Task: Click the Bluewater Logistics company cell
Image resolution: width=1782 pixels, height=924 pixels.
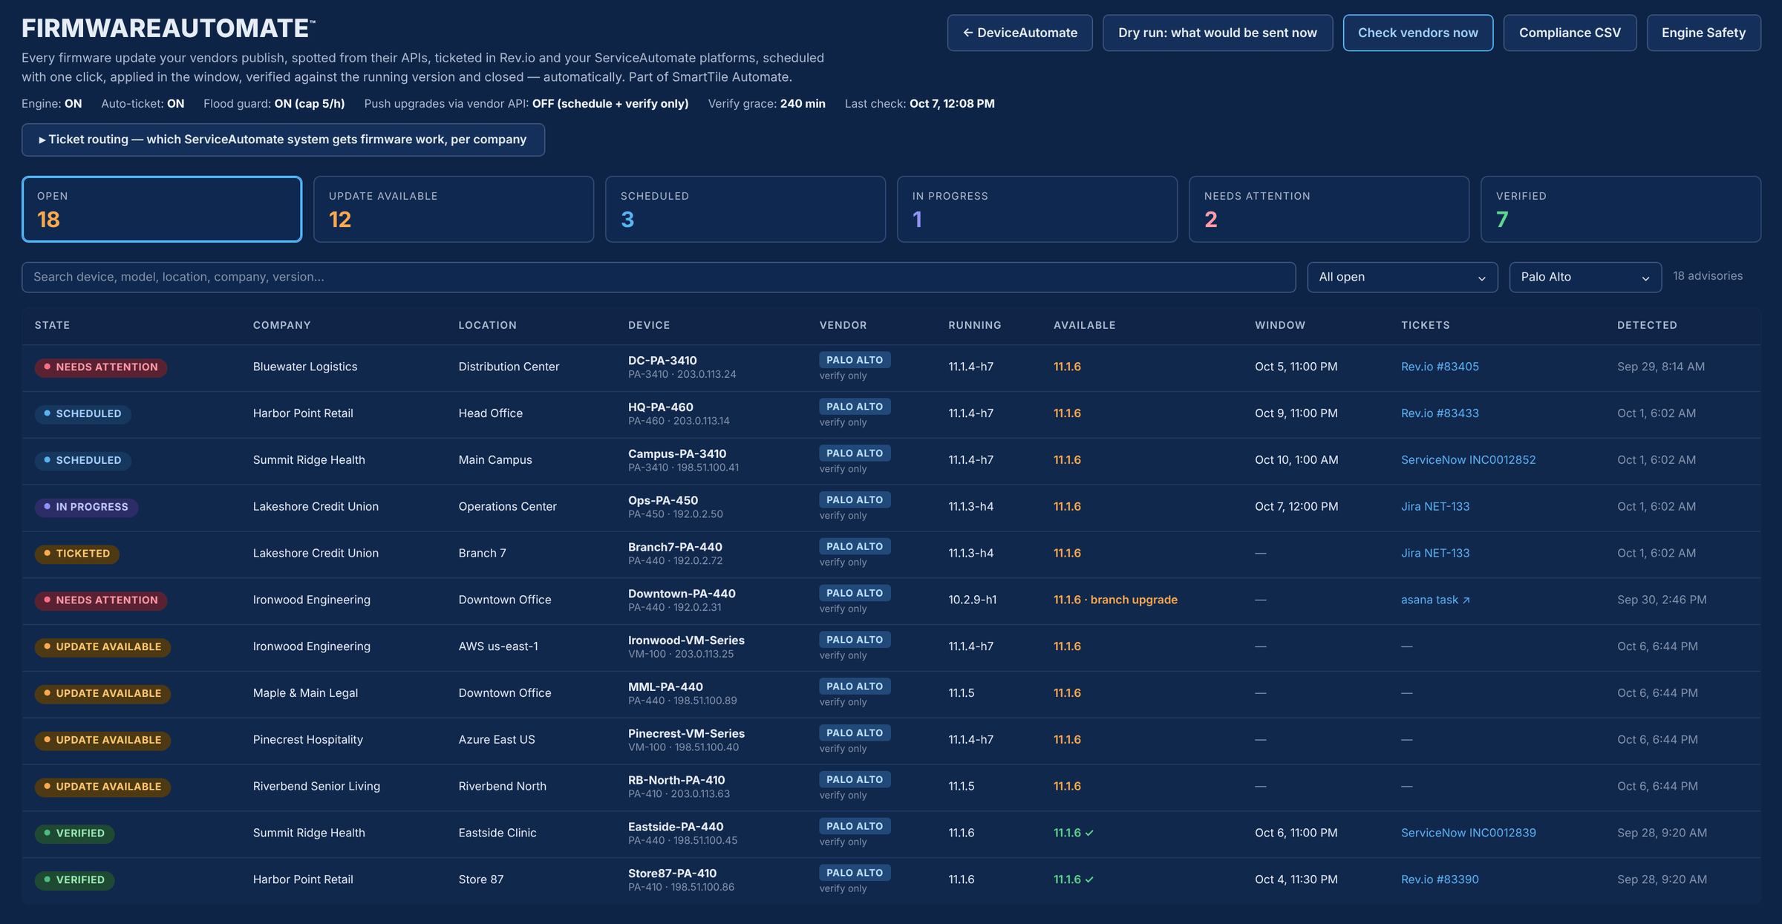Action: [x=305, y=367]
